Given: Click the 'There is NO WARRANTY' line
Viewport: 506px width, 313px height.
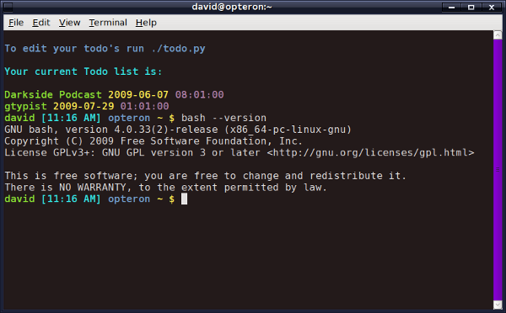Looking at the screenshot, I should point(165,188).
